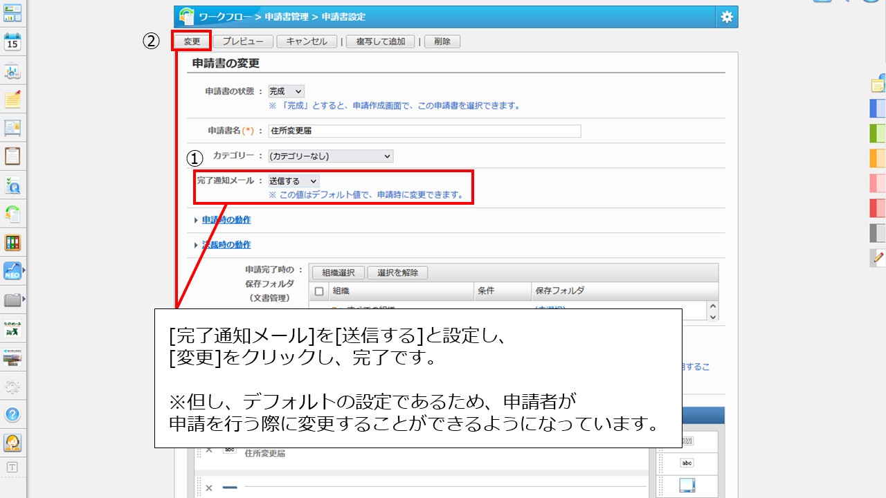
Task: Click the プレビュー button
Action: 242,41
